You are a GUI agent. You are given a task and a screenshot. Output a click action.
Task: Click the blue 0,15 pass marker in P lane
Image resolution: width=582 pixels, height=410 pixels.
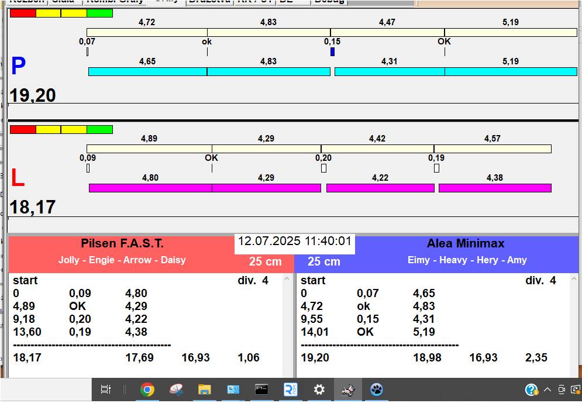coord(332,51)
